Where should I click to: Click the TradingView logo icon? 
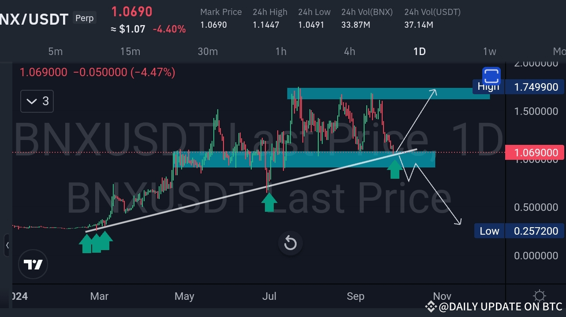click(33, 264)
